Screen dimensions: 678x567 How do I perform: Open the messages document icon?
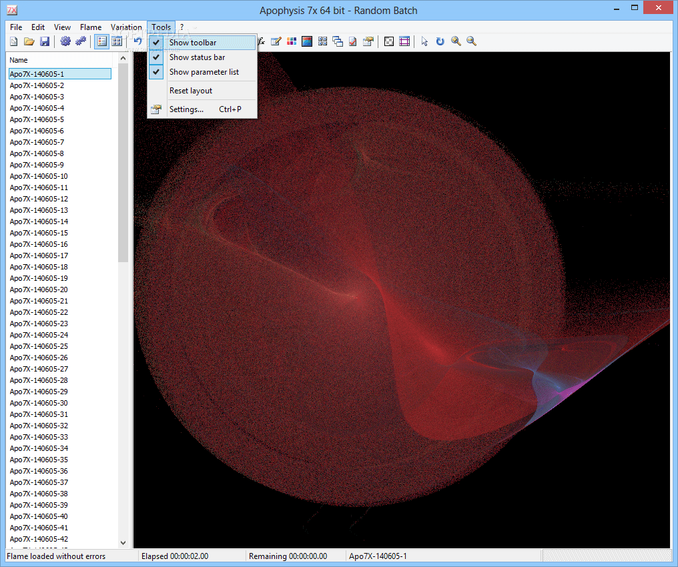353,41
